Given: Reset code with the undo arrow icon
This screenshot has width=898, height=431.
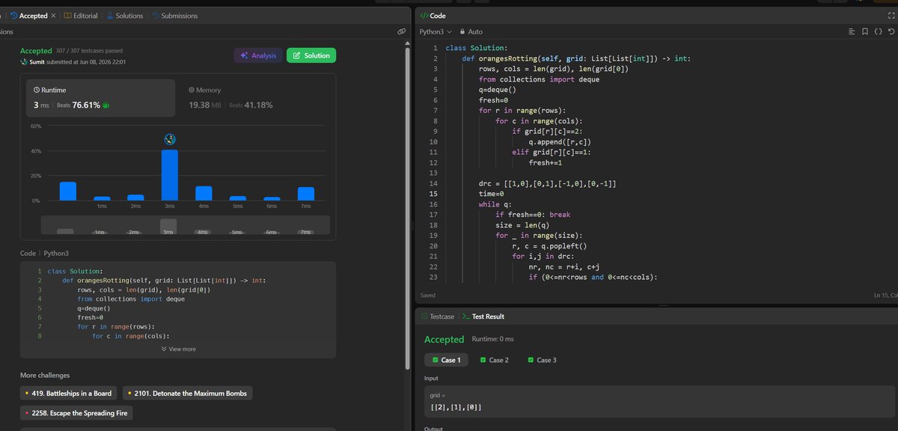Looking at the screenshot, I should pos(891,32).
